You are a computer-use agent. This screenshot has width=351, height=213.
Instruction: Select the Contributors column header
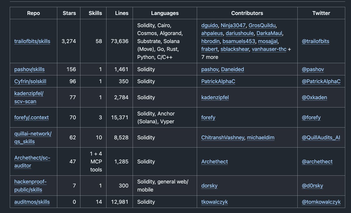[x=247, y=13]
